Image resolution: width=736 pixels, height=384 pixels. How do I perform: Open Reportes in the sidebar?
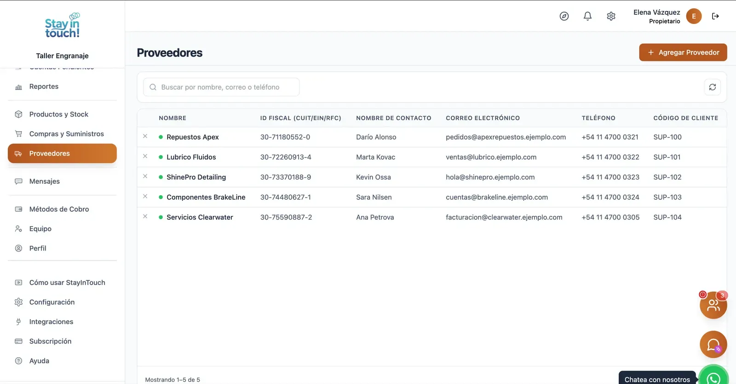tap(62, 87)
